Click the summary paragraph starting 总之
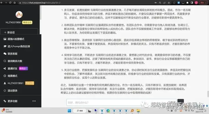This screenshot has width=209, height=114. 124,89
